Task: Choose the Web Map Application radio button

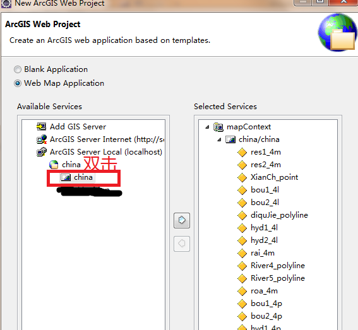Action: (18, 83)
